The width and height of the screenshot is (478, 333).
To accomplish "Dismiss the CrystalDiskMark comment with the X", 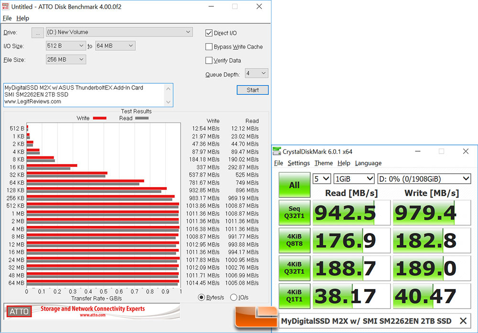I will click(463, 321).
